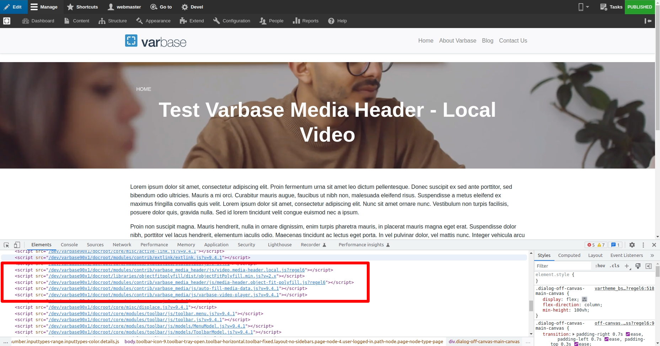This screenshot has width=660, height=346.
Task: Open DevTools settings gear
Action: point(632,245)
